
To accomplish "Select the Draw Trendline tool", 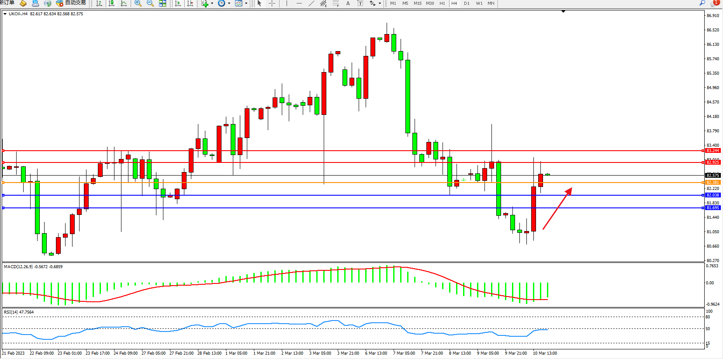I will coord(311,3).
